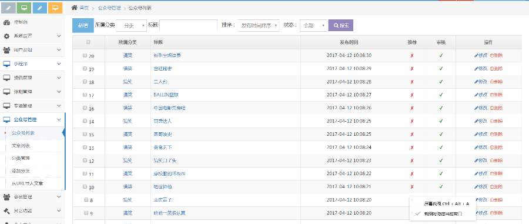Viewport: 529px width, 224px height.
Task: Click the monitor icon for 资讯管理
Action: tap(6, 78)
